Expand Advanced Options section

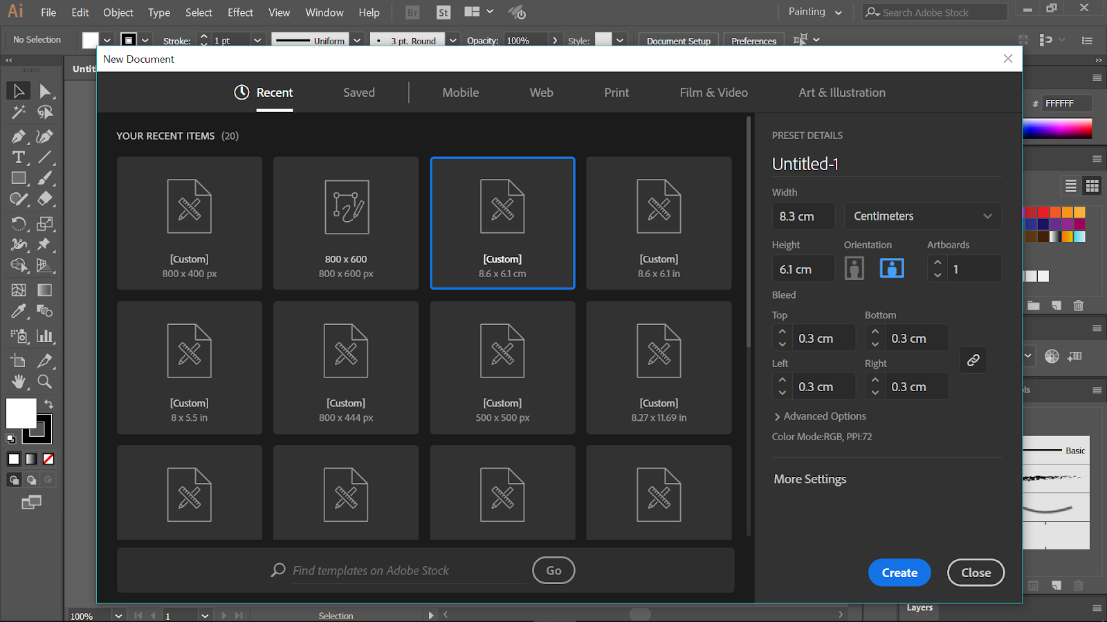coord(820,416)
